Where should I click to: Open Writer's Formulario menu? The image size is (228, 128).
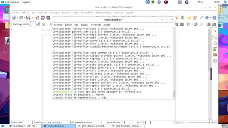tap(87, 12)
